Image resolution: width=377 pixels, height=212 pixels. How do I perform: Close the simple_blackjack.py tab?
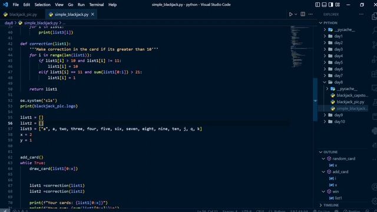[92, 14]
